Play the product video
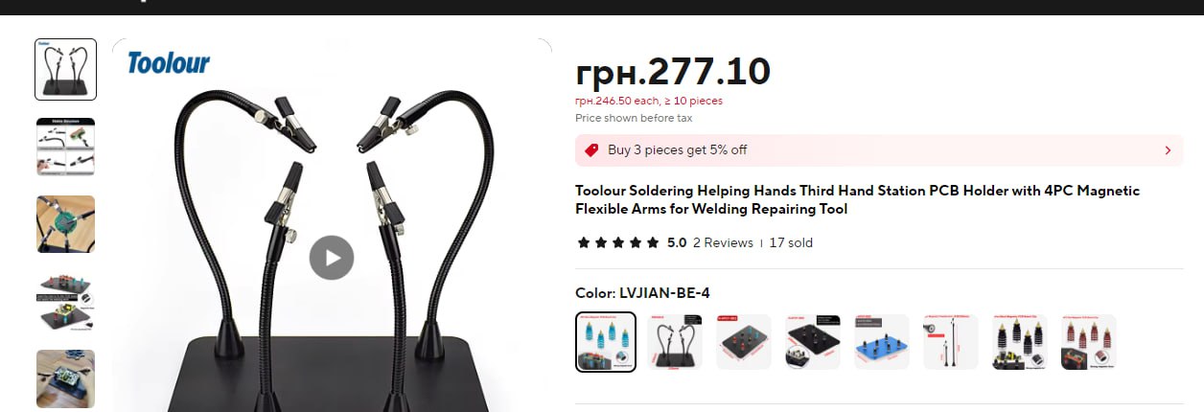 tap(332, 258)
